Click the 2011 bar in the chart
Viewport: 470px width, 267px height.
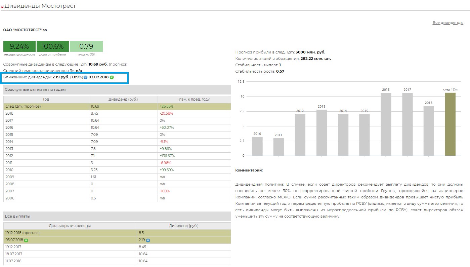click(x=279, y=147)
